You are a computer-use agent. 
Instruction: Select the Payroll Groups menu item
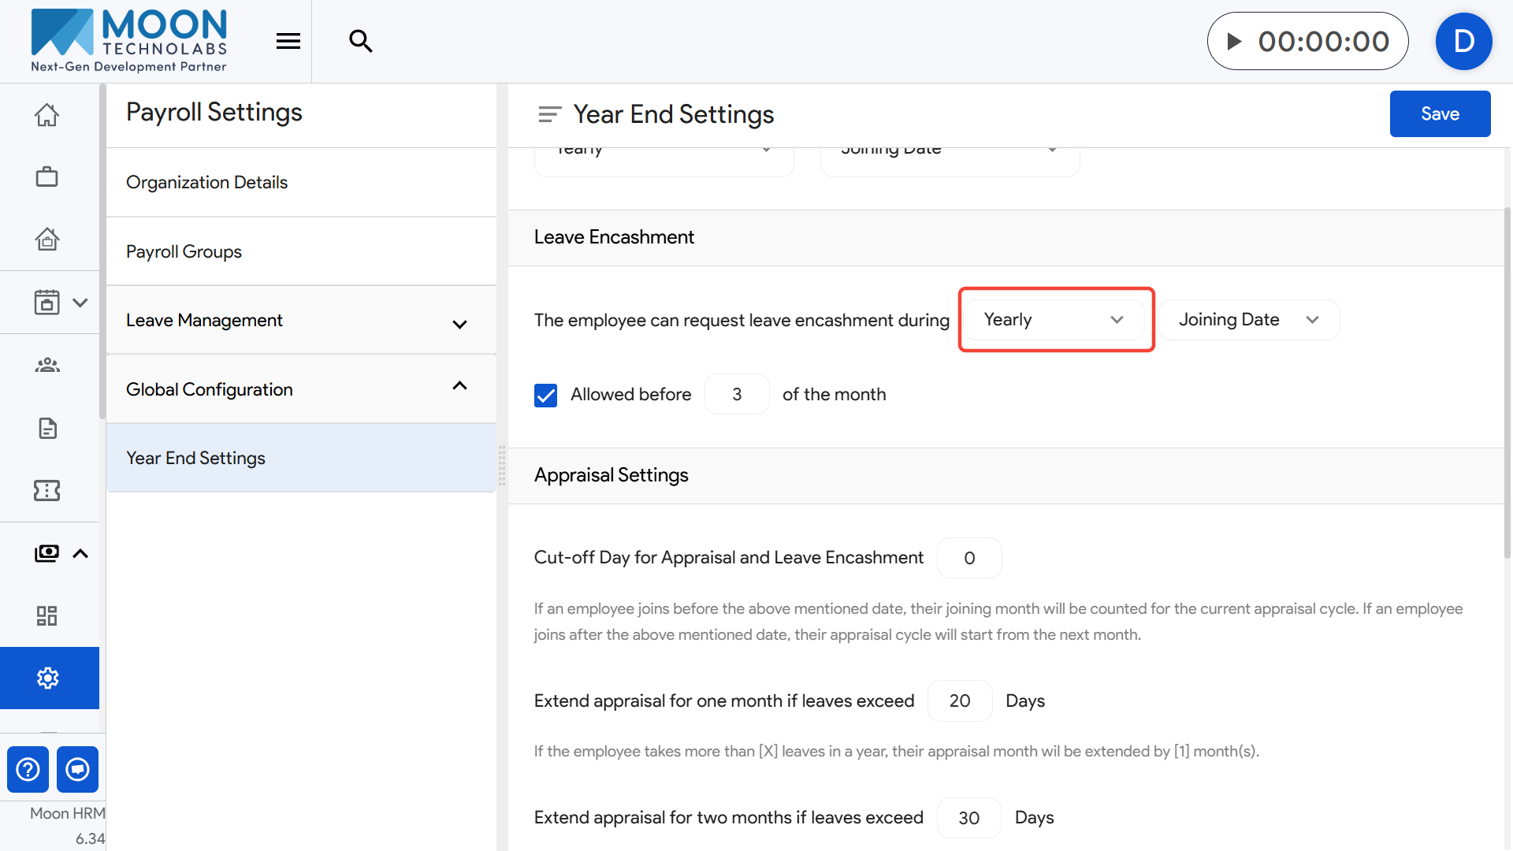click(184, 251)
